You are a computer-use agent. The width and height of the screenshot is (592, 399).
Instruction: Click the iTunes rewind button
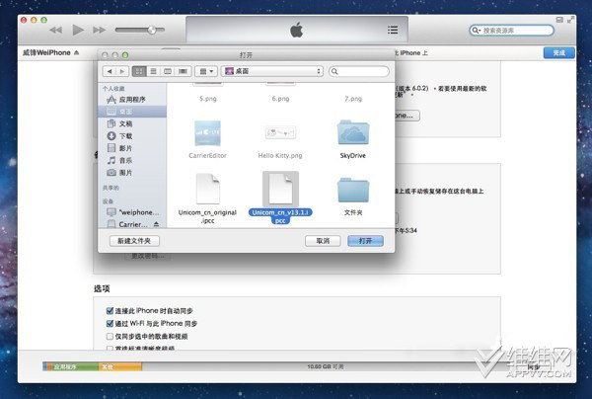(x=56, y=30)
